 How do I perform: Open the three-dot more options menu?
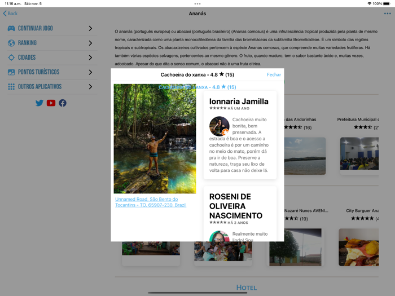tap(387, 14)
